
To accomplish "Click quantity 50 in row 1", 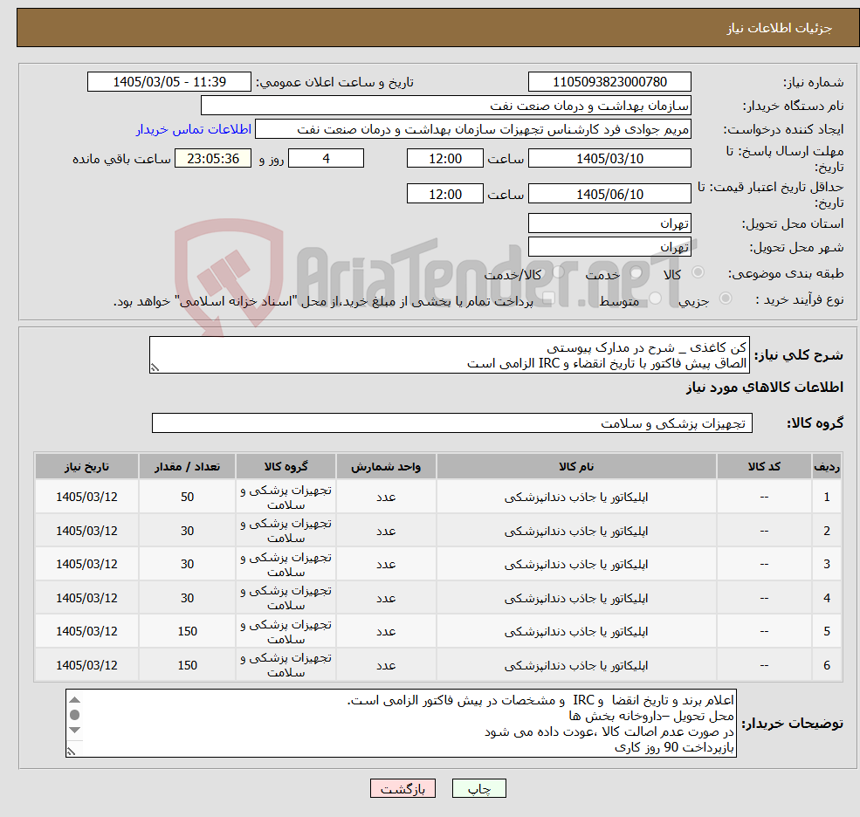I will pyautogui.click(x=187, y=497).
